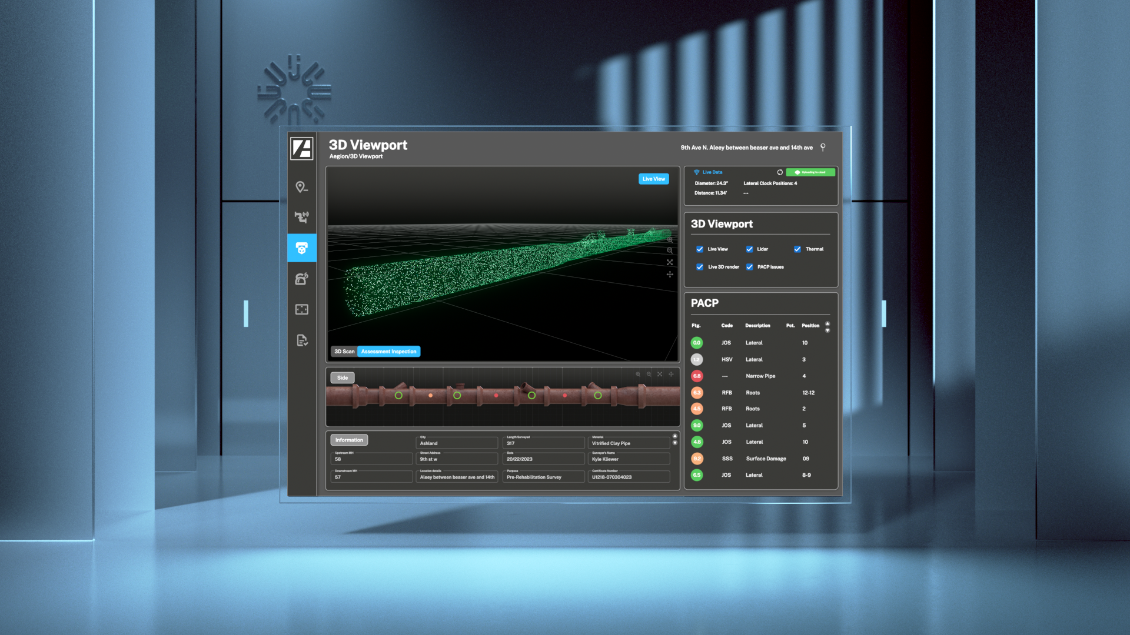This screenshot has width=1130, height=635.
Task: Switch to the 3D Scan tab
Action: [344, 352]
